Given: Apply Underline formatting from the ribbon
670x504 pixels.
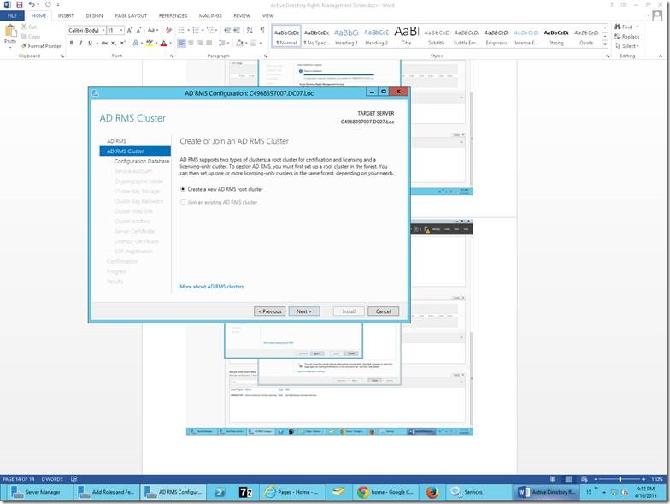Looking at the screenshot, I should pos(90,43).
